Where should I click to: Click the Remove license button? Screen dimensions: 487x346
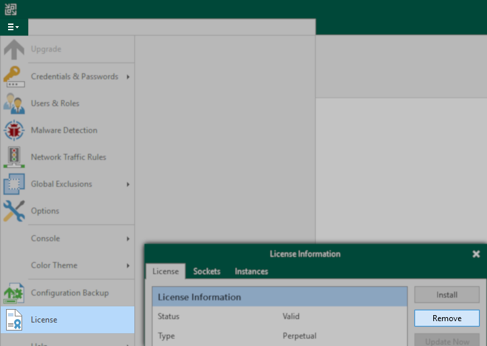(x=447, y=318)
